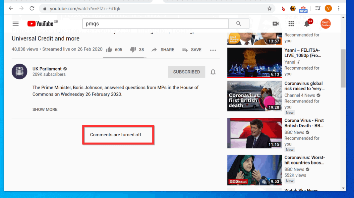Click the SAVE to playlist button
Screen dimensions: 354x198
click(x=192, y=50)
